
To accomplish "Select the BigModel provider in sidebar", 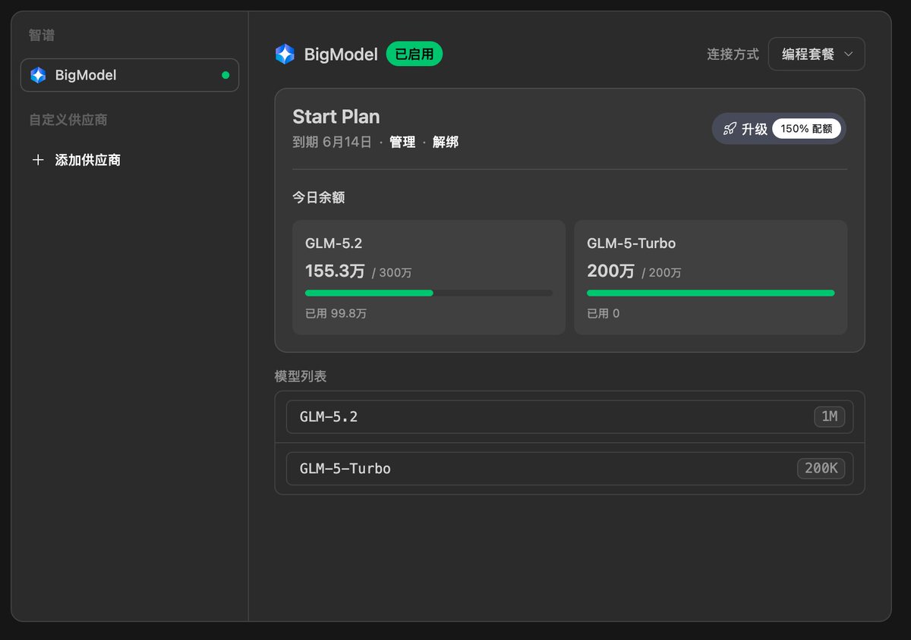I will (129, 75).
